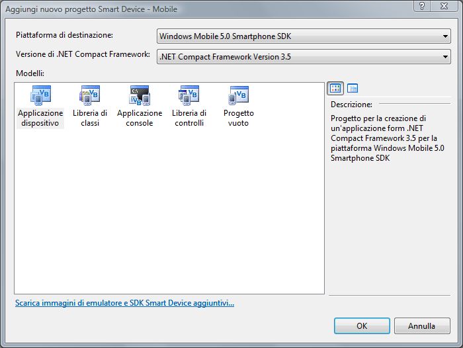463x348 pixels.
Task: Select the Applicazione dispositivo template icon
Action: tap(40, 95)
